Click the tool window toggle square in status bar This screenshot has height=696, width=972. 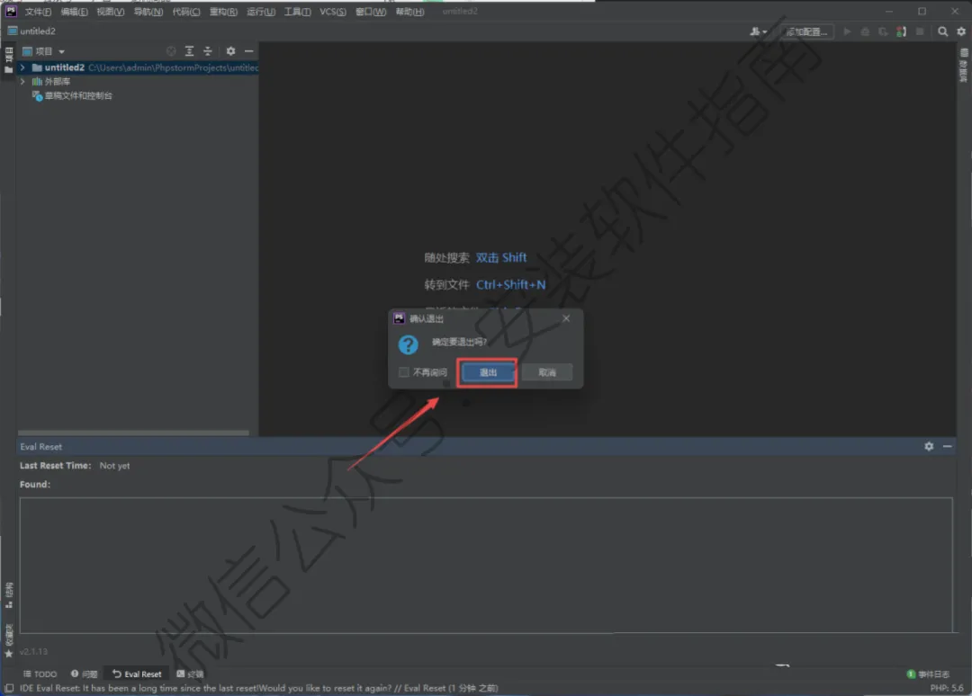(9, 688)
